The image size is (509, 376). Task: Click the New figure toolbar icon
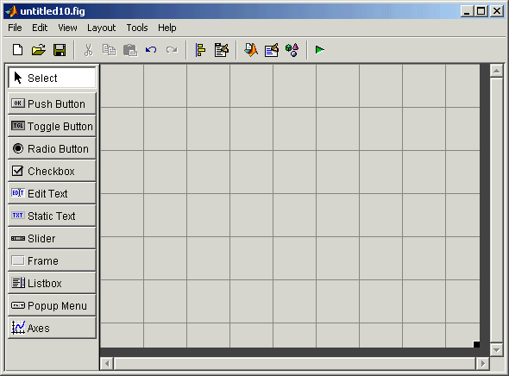pos(17,50)
